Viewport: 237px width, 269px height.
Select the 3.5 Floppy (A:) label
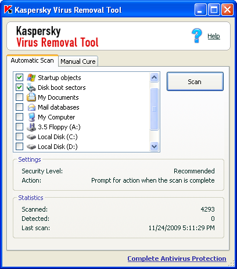click(59, 127)
